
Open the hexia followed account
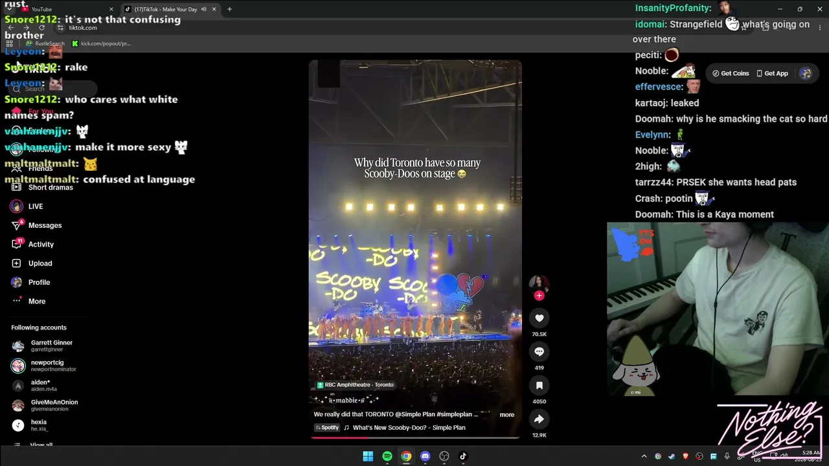click(x=29, y=425)
